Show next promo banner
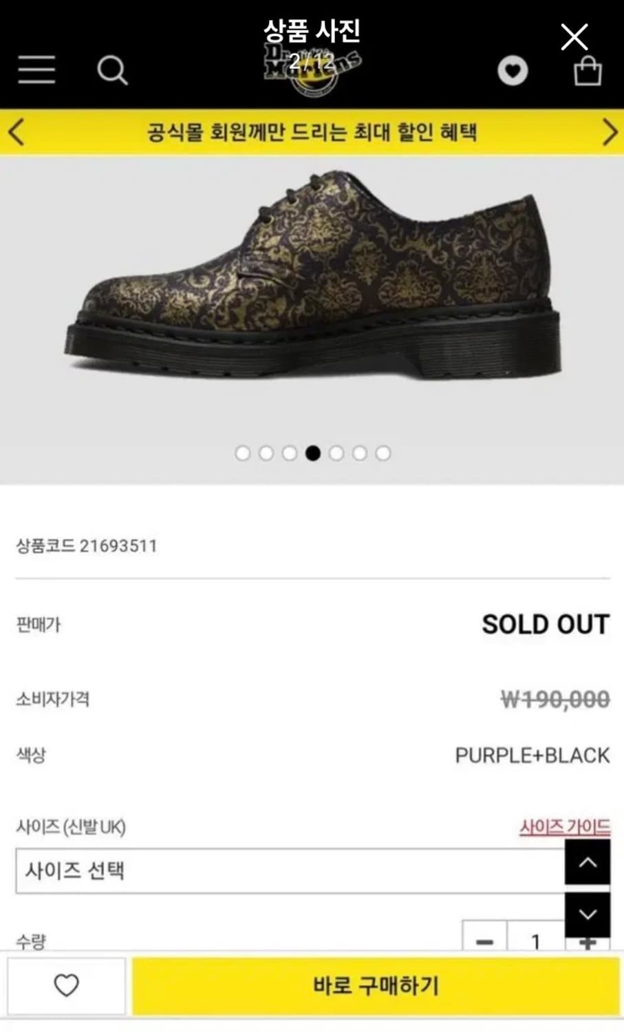Image resolution: width=624 pixels, height=1032 pixels. pyautogui.click(x=609, y=132)
